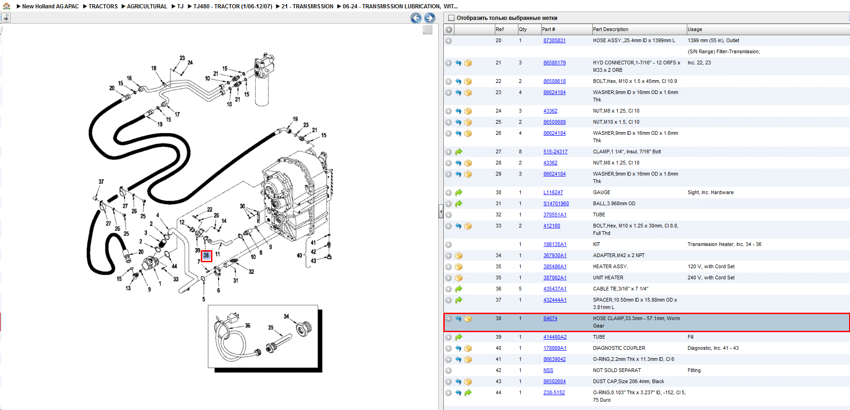Select callout 38 on the diagram
The width and height of the screenshot is (850, 410).
click(x=206, y=256)
